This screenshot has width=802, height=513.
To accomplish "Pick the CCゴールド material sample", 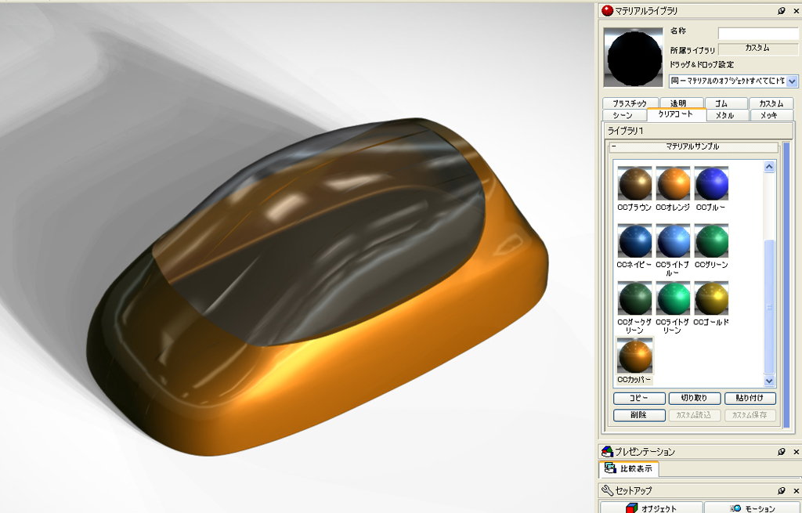I will [711, 299].
